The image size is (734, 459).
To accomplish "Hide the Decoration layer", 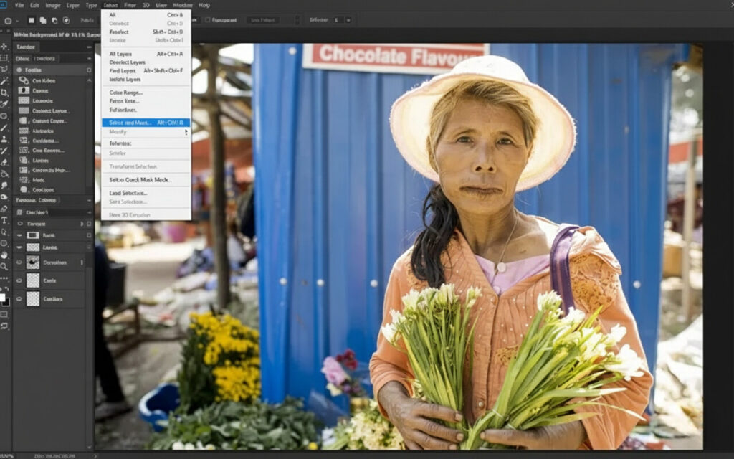I will coord(19,262).
